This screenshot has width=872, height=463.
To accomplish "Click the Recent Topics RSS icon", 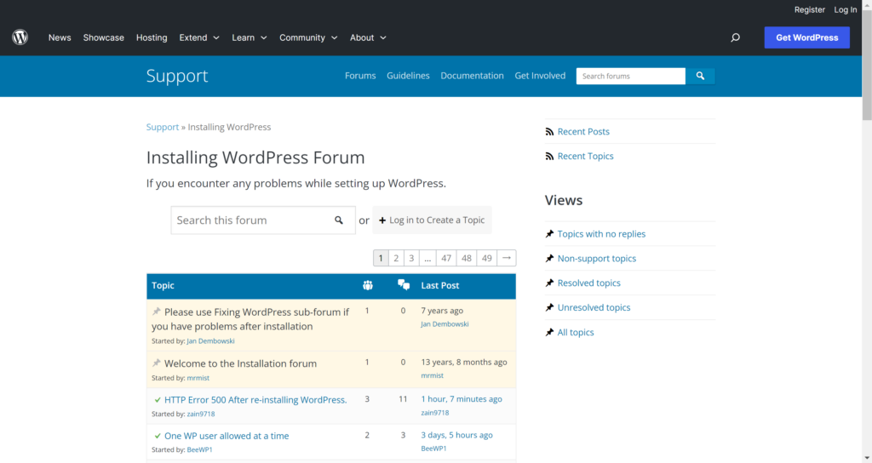I will click(549, 157).
